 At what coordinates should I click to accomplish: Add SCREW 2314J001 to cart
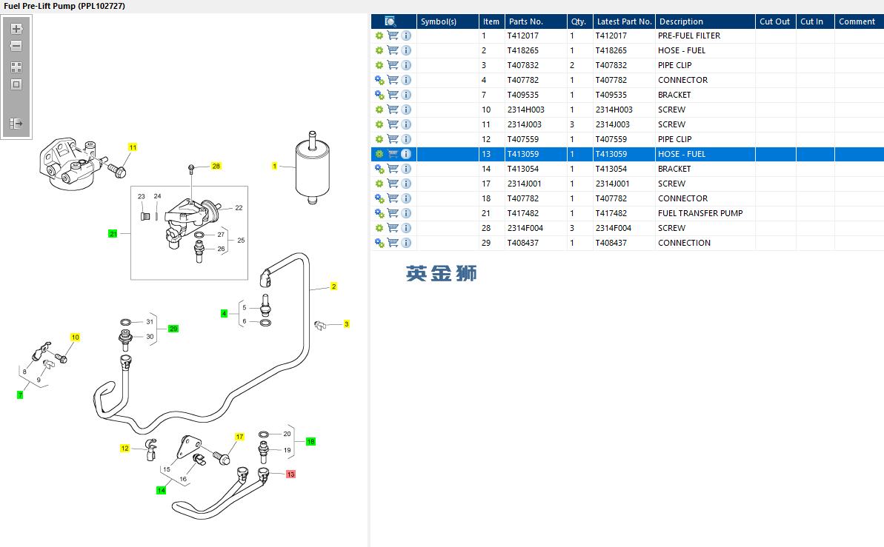pos(393,184)
